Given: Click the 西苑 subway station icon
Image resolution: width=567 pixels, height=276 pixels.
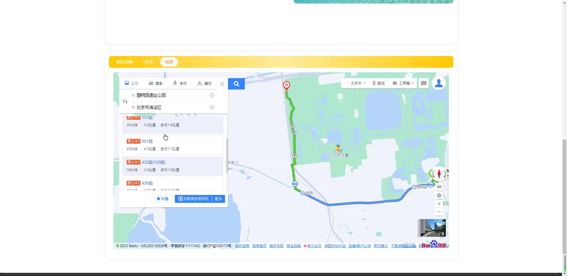Looking at the screenshot, I should point(302,193).
